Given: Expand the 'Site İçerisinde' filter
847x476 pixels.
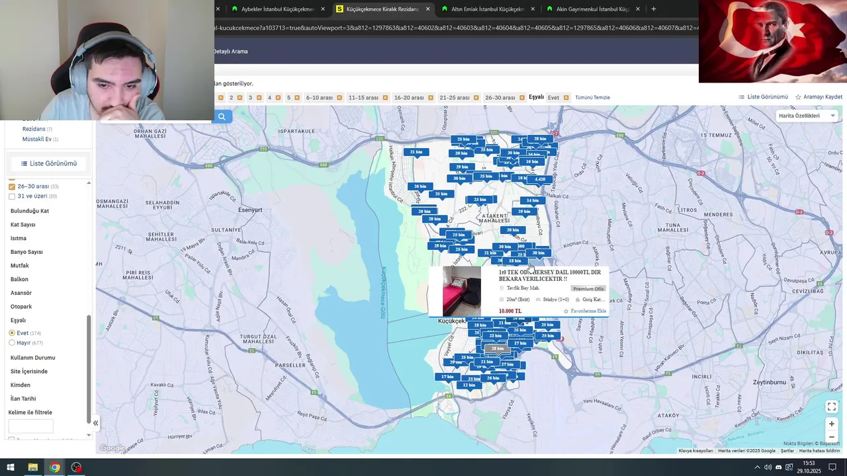Looking at the screenshot, I should (29, 372).
